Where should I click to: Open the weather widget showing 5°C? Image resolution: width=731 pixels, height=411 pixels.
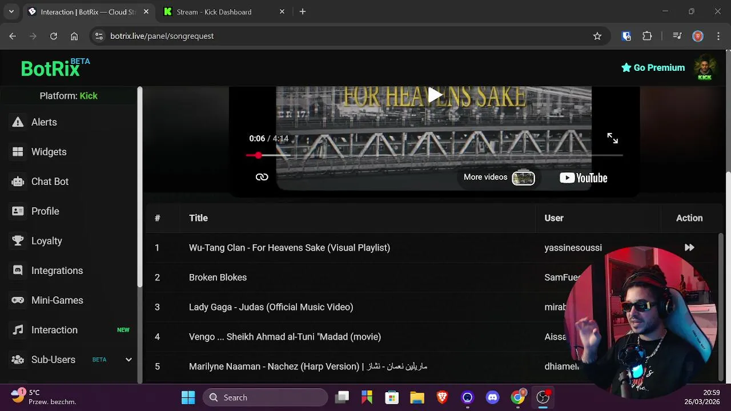(x=43, y=397)
